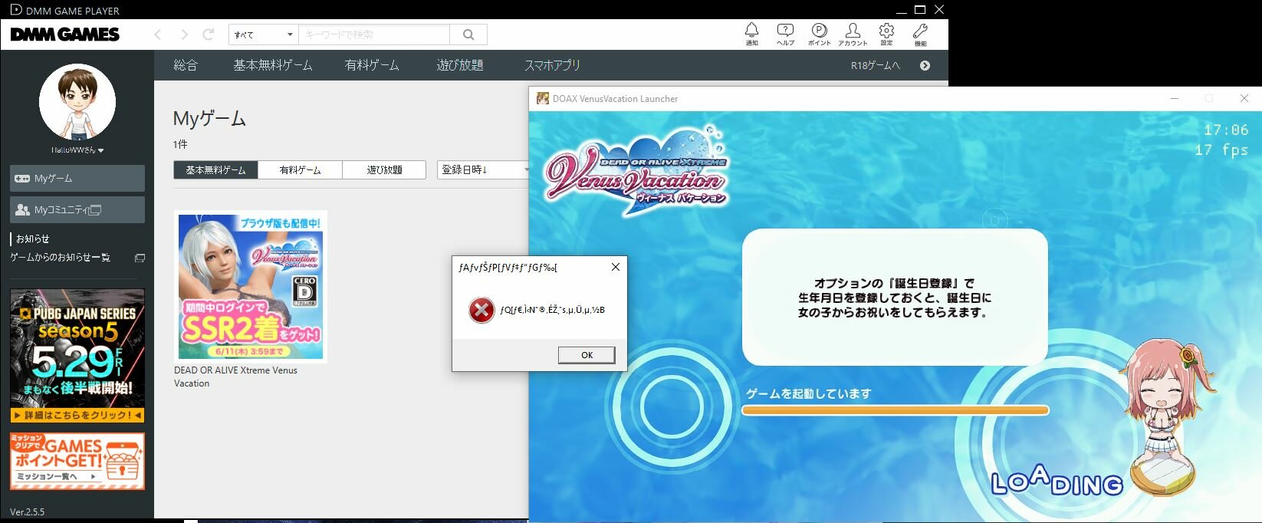Click the Ver.2.5.5 version text
Image resolution: width=1262 pixels, height=523 pixels.
(x=28, y=511)
